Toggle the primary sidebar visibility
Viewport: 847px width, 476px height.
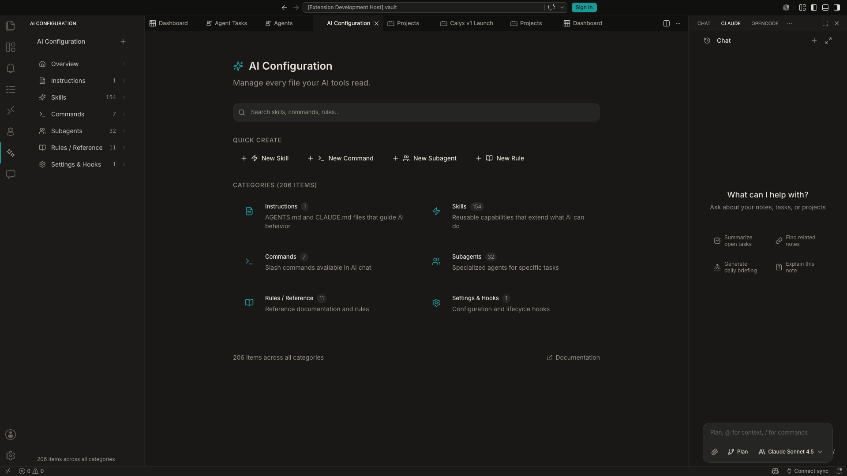[814, 7]
